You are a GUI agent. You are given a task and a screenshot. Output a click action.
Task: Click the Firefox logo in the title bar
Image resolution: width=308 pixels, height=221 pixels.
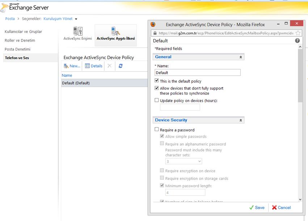tap(153, 24)
